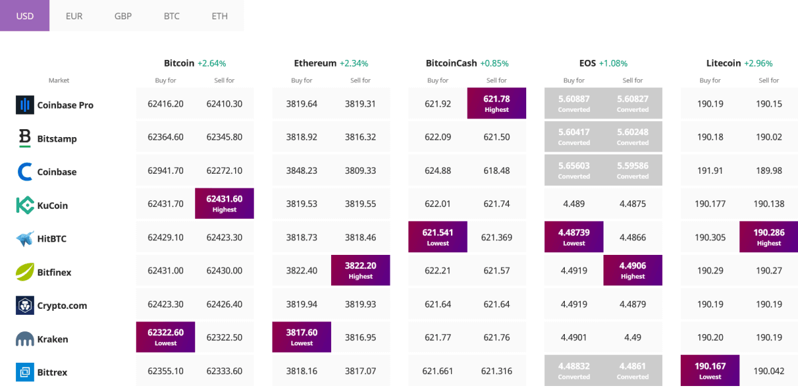Select Kraken lowest Bitcoin buy price 62322.60
This screenshot has width=798, height=388.
point(165,337)
